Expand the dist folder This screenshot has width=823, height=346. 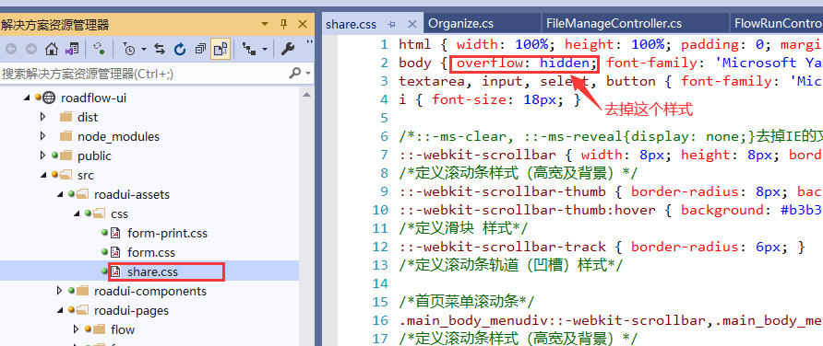click(42, 117)
